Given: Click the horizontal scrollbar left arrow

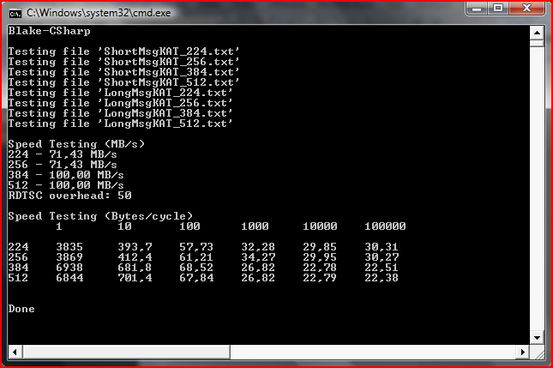Looking at the screenshot, I should (15, 352).
